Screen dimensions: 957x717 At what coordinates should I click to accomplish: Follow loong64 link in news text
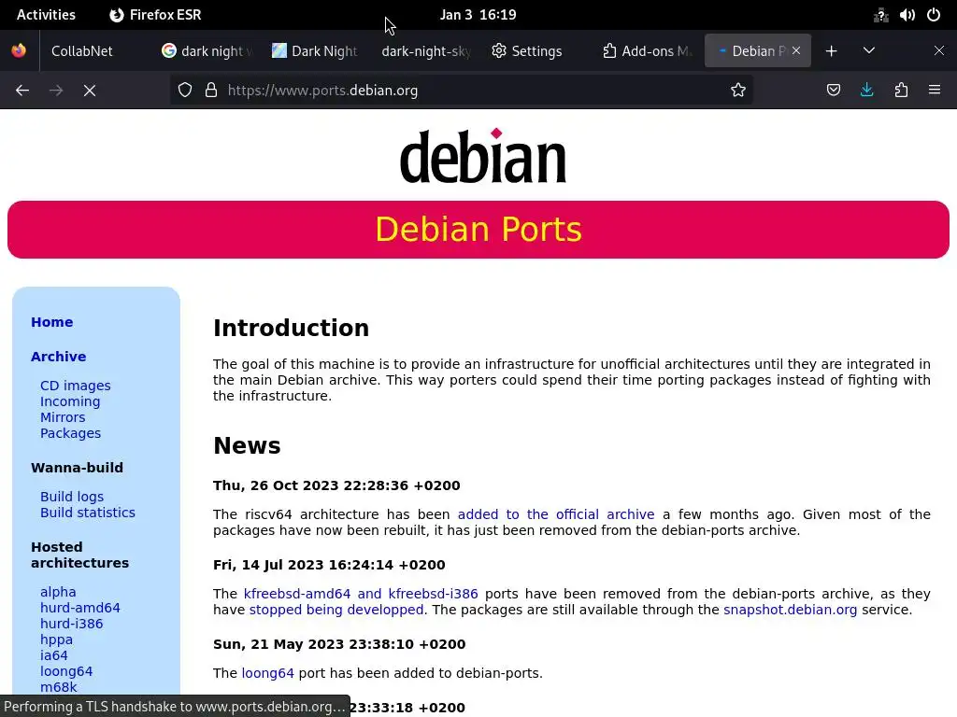click(x=268, y=673)
